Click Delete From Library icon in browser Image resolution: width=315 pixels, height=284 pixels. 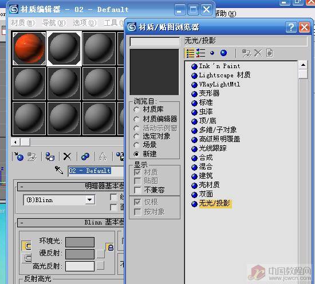258,53
